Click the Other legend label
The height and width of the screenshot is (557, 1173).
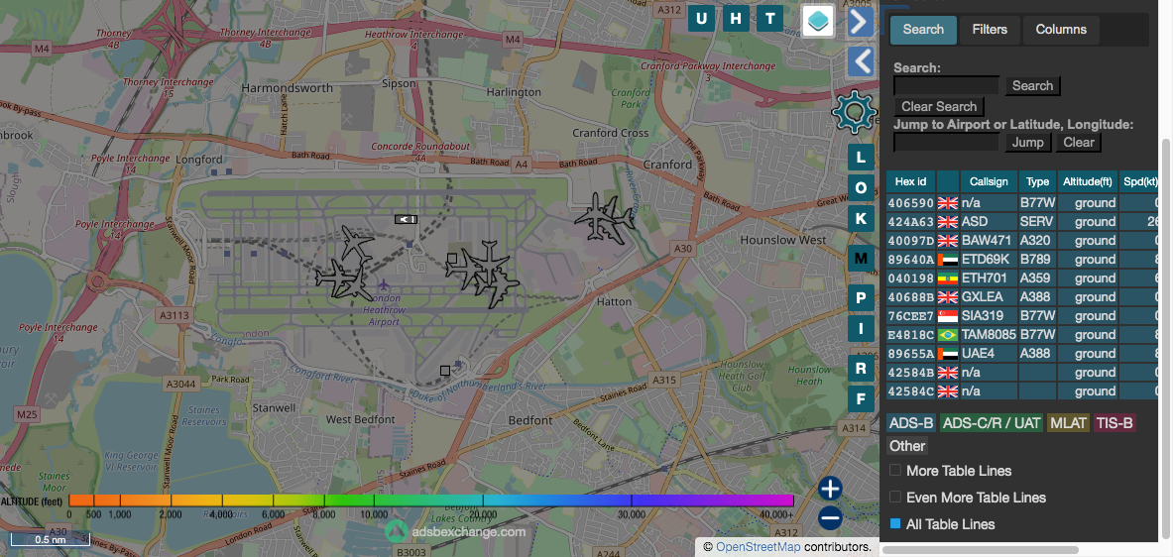click(x=907, y=446)
